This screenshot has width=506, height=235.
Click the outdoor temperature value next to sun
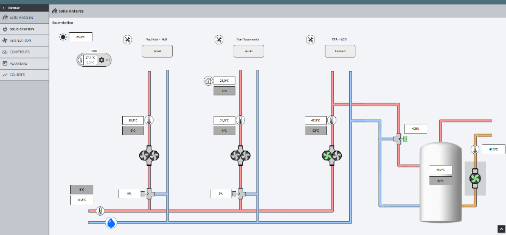[x=81, y=37]
